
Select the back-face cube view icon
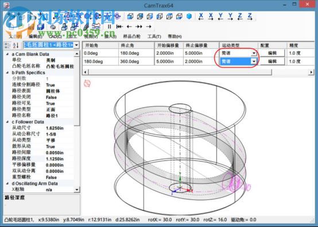click(x=140, y=16)
